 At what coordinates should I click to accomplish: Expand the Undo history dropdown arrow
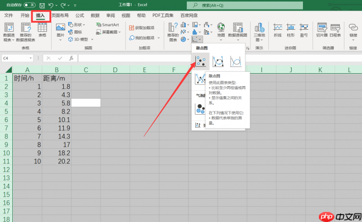pos(56,5)
